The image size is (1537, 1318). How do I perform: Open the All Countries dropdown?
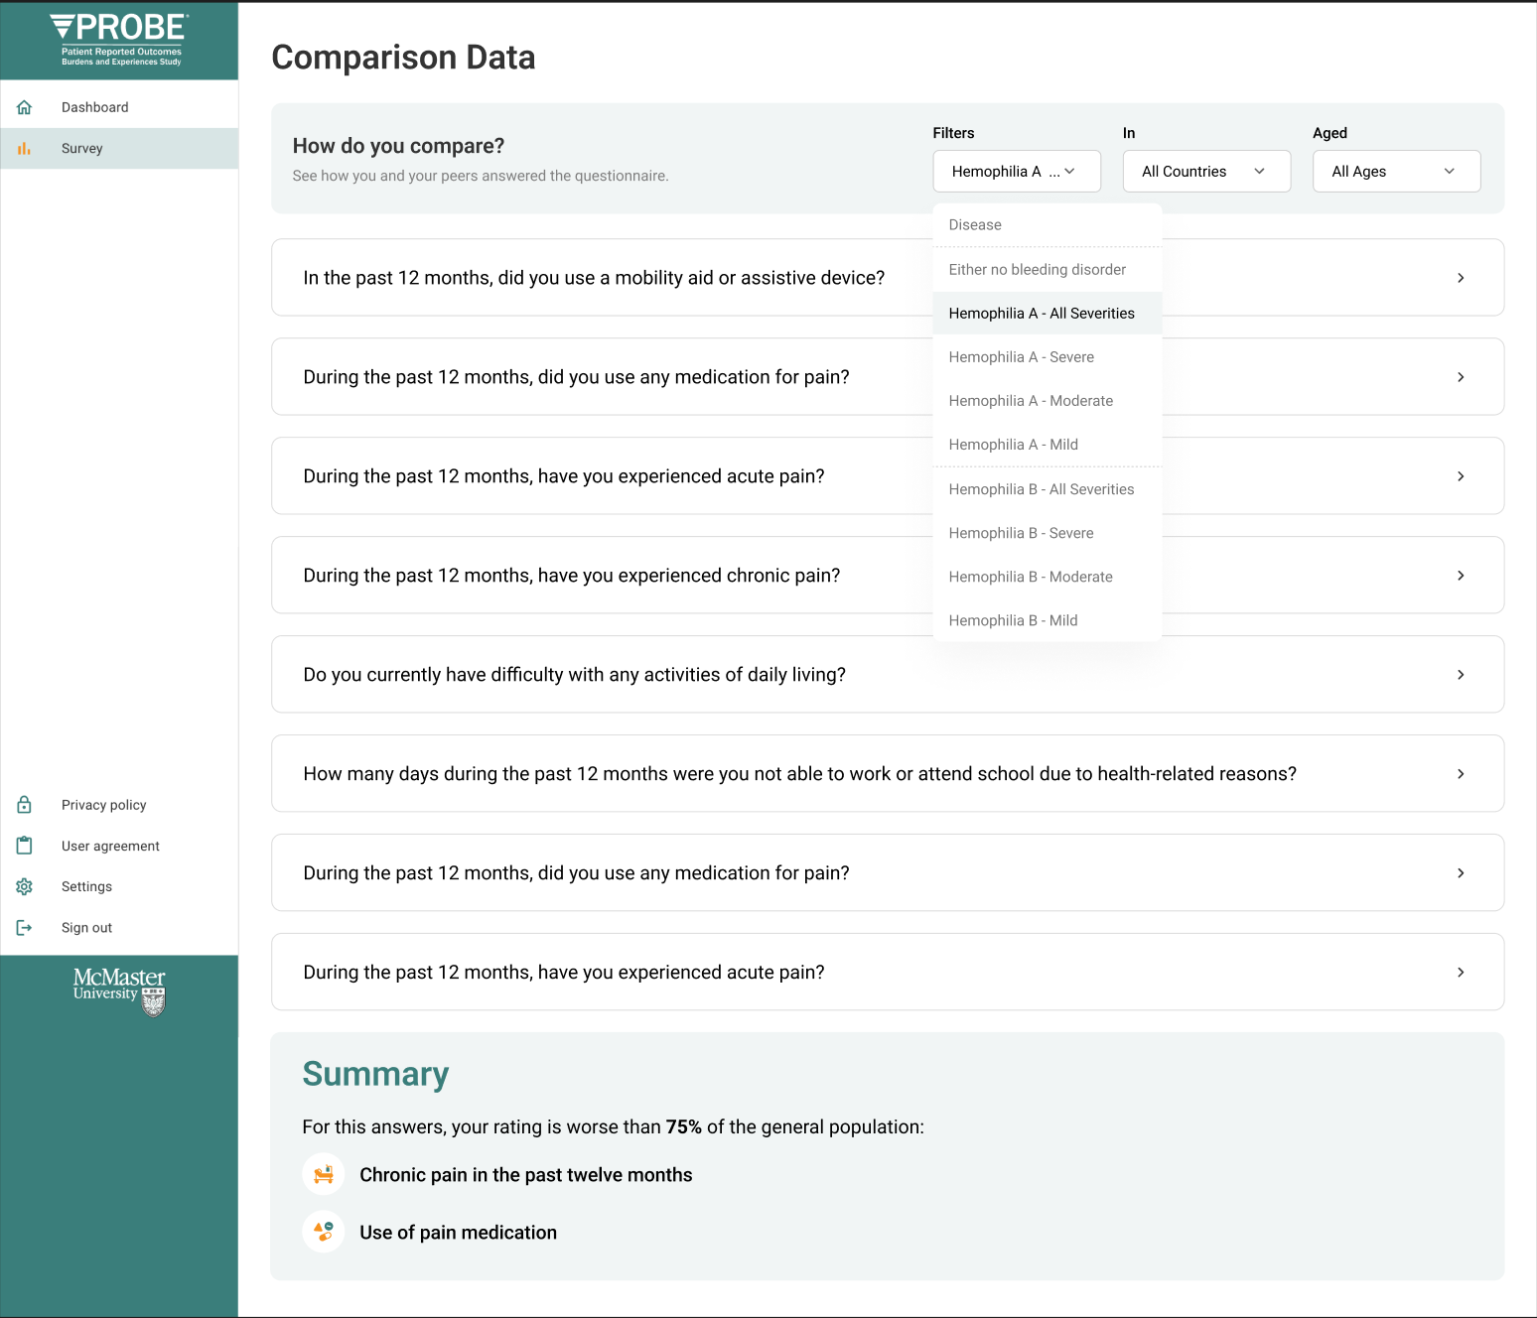(x=1206, y=172)
